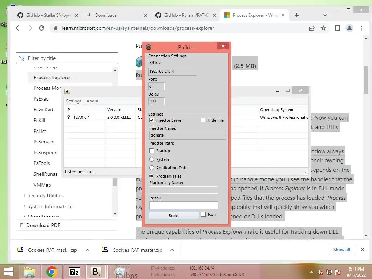Switch to GitHub - Pyran1/RAT tab

185,15
